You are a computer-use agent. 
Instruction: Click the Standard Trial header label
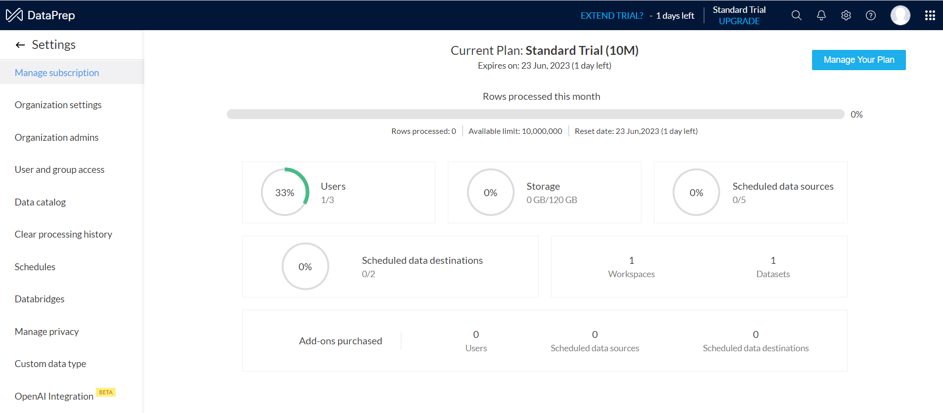(x=739, y=10)
